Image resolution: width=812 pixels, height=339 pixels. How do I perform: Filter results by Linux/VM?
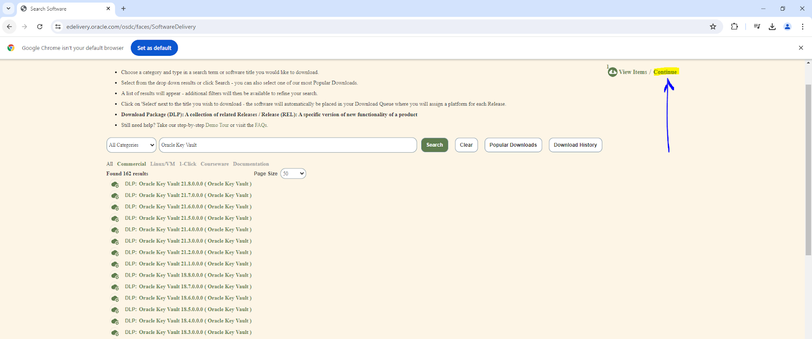[x=162, y=164]
